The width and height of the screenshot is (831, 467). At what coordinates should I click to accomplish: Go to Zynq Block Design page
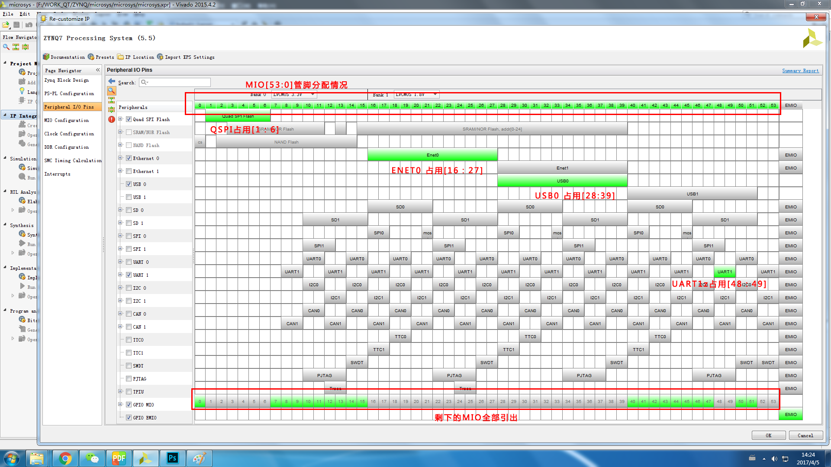pos(67,80)
